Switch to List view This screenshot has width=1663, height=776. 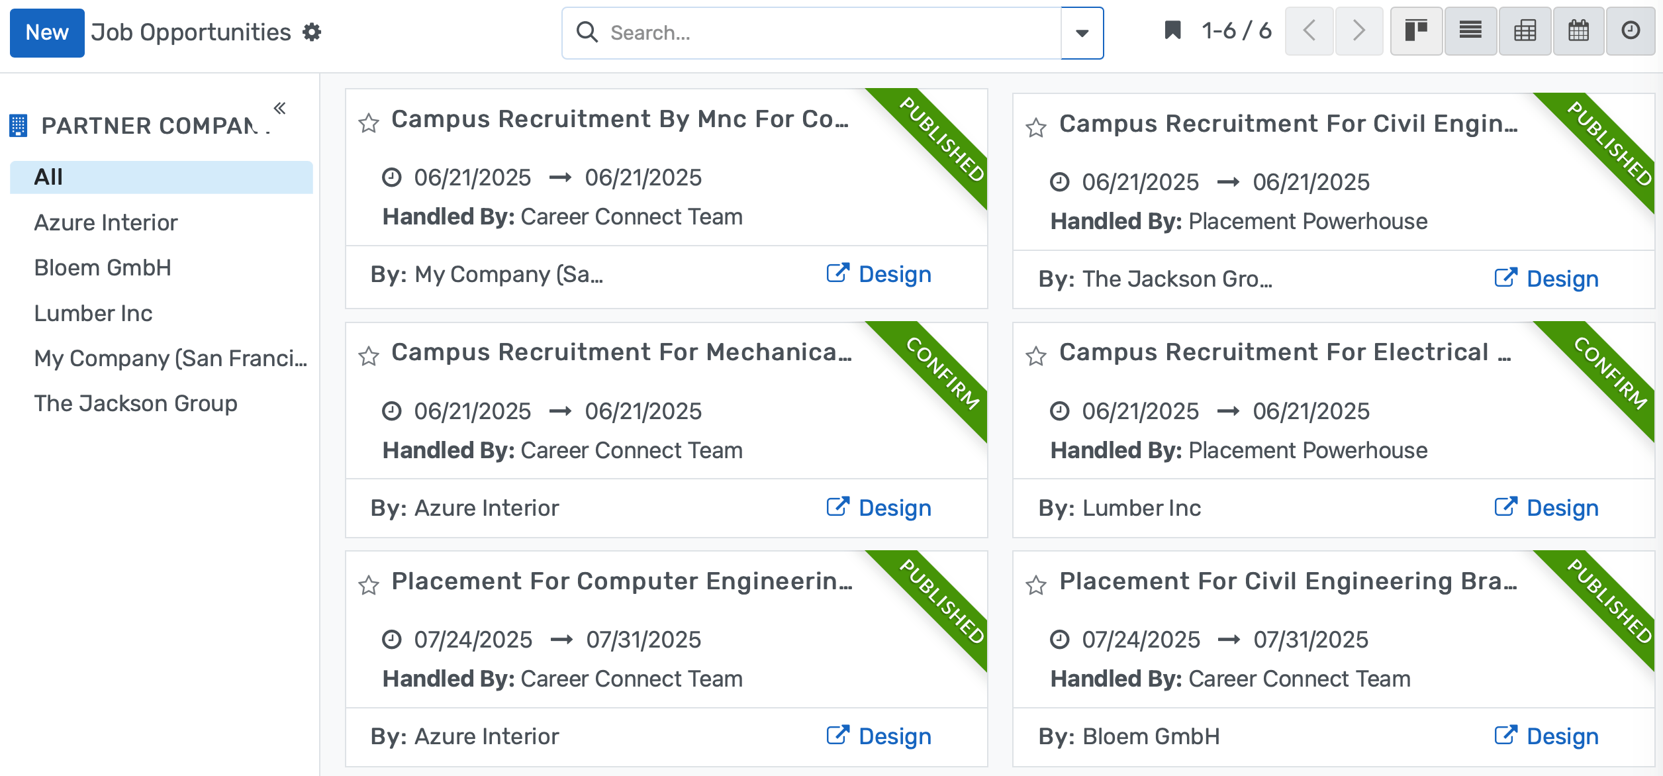coord(1470,30)
